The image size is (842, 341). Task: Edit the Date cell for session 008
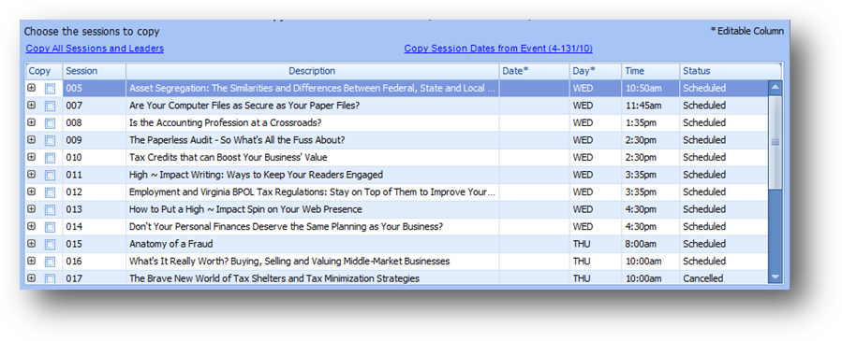coord(534,122)
